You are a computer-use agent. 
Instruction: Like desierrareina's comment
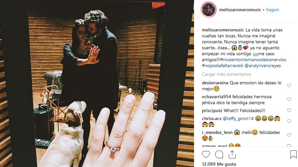pos(289,86)
